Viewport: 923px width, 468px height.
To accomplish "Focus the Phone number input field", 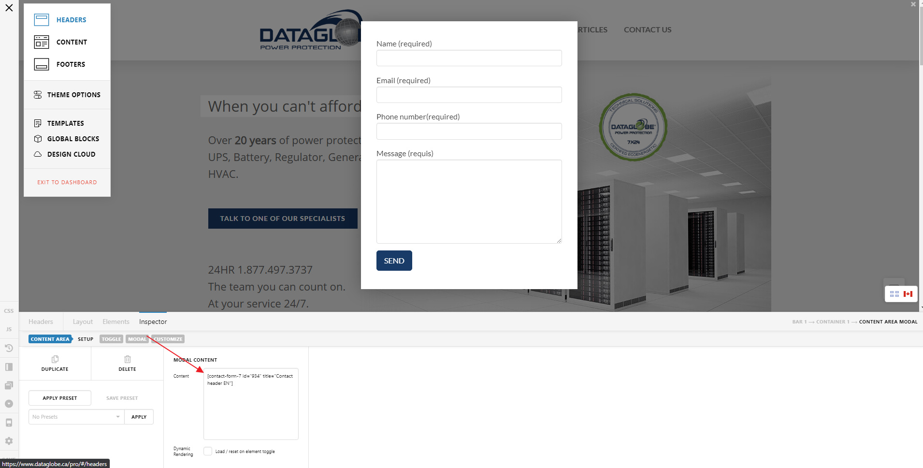I will click(x=469, y=131).
